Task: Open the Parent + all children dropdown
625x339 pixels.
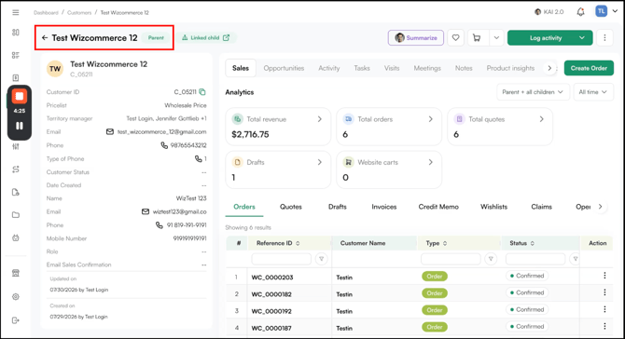Action: click(x=533, y=92)
